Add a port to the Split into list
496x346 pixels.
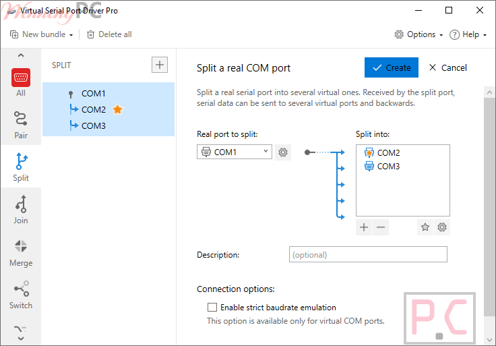[x=364, y=227]
